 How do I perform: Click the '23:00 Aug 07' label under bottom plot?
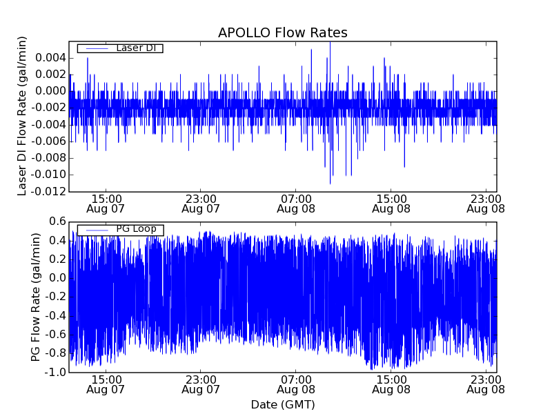click(x=201, y=384)
